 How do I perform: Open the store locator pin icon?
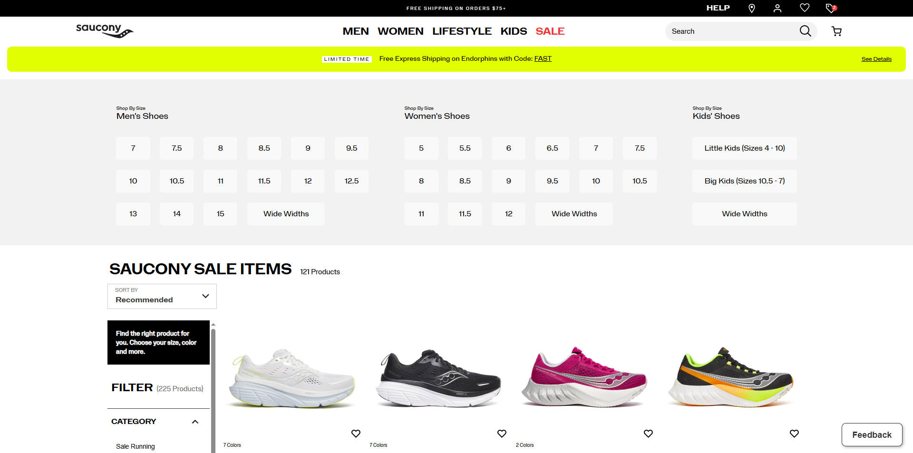752,8
